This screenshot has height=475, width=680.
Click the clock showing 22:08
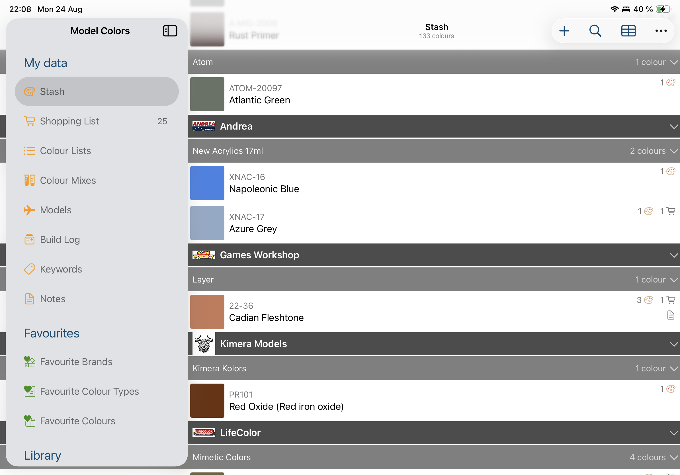pyautogui.click(x=20, y=9)
